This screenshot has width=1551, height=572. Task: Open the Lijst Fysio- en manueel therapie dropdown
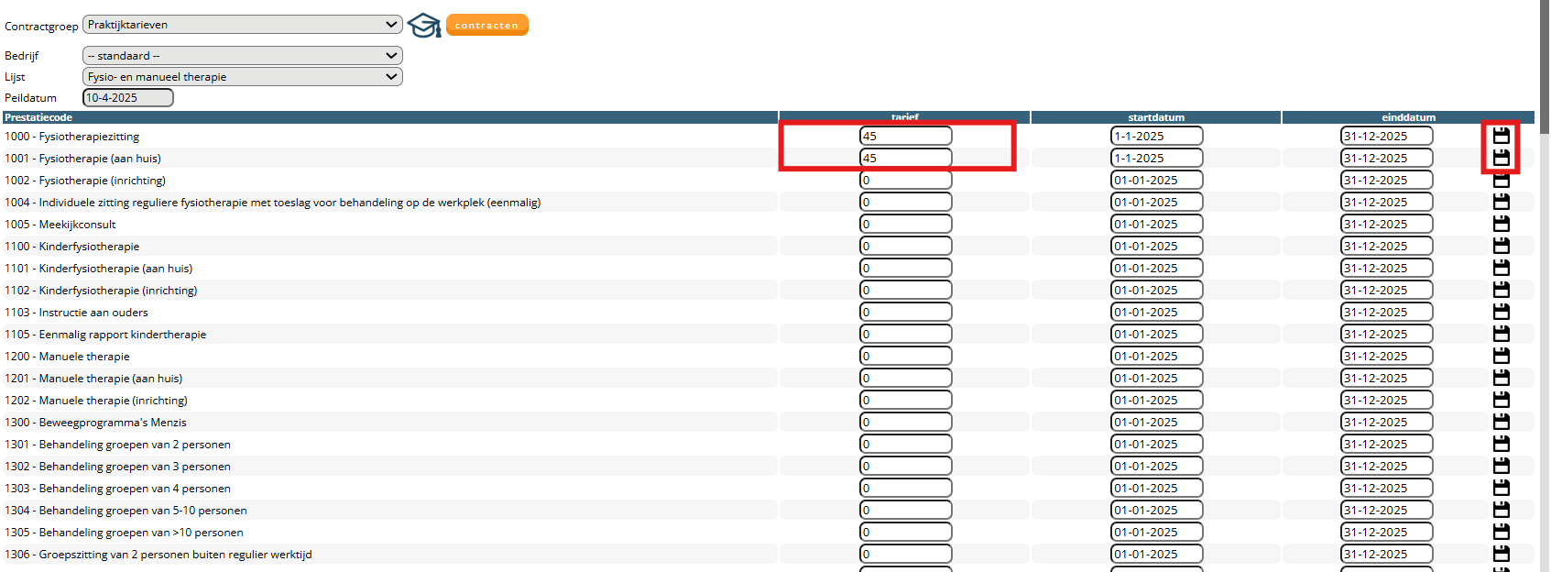pos(242,77)
